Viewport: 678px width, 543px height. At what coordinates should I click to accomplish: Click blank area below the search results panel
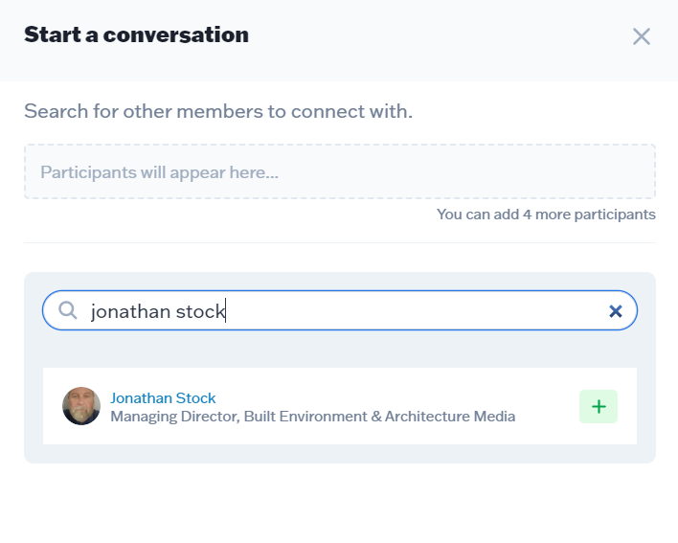pos(339,503)
